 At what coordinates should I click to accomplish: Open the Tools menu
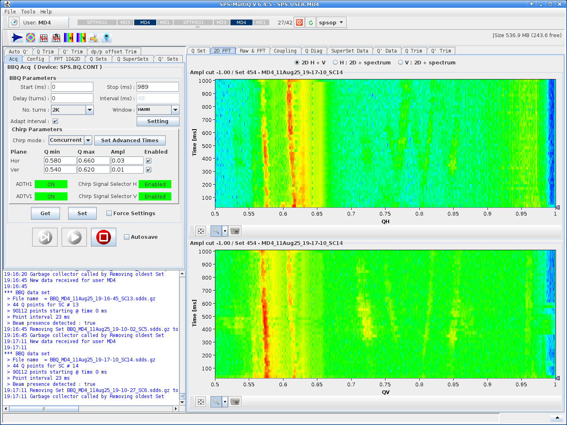click(x=28, y=11)
